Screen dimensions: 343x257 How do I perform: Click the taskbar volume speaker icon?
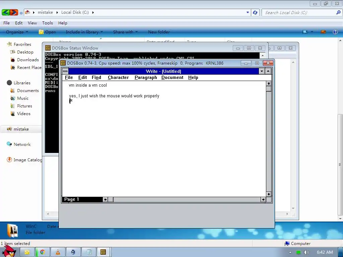click(x=306, y=252)
